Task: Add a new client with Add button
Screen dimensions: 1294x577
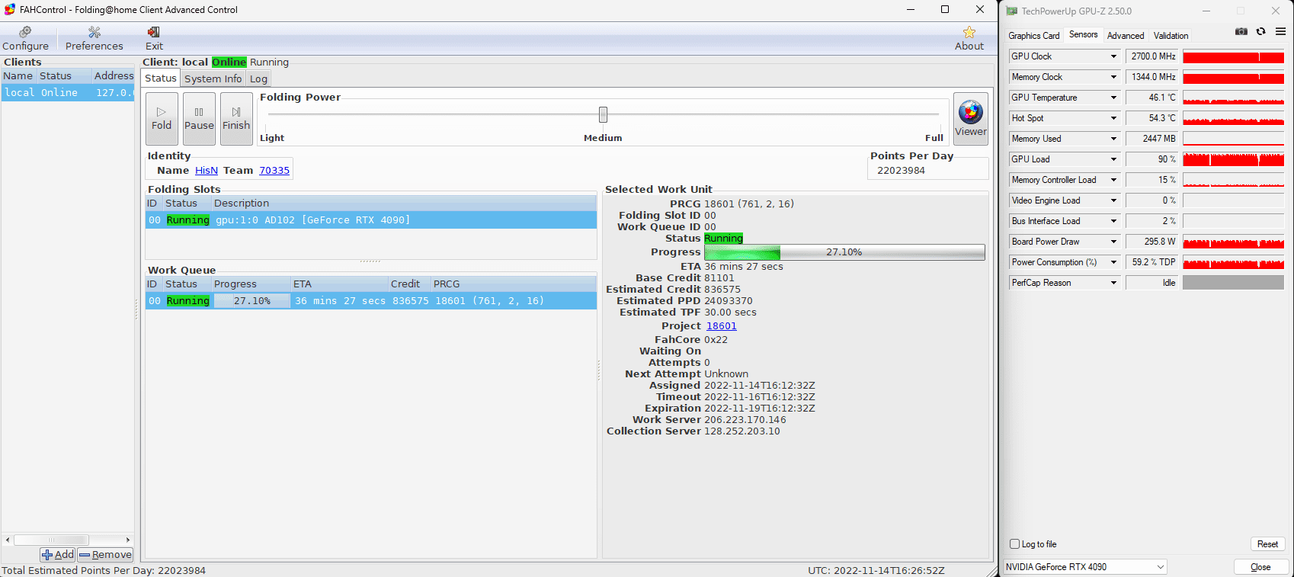Action: [58, 555]
